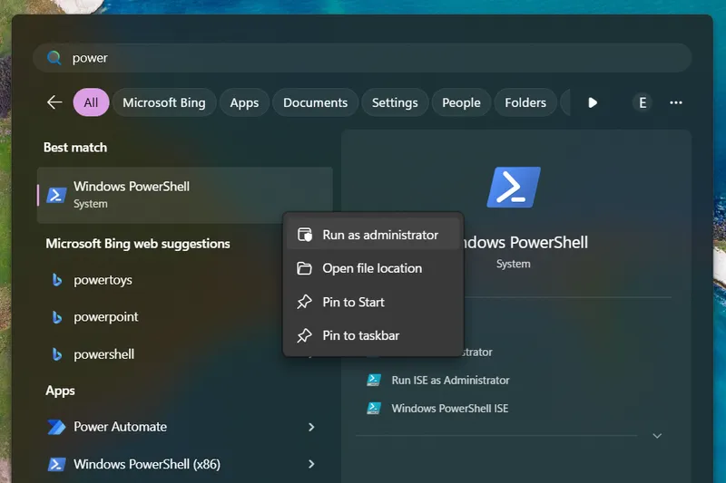Click the search box containing power

(x=363, y=58)
